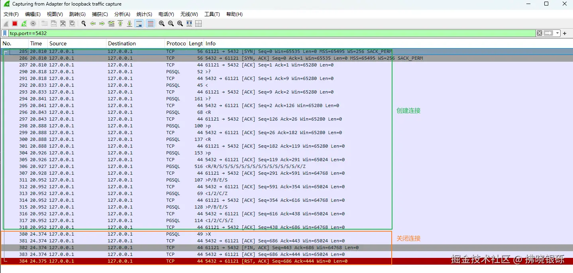Viewport: 573px width, 273px height.
Task: Click the filter bookmark icon
Action: (x=5, y=33)
